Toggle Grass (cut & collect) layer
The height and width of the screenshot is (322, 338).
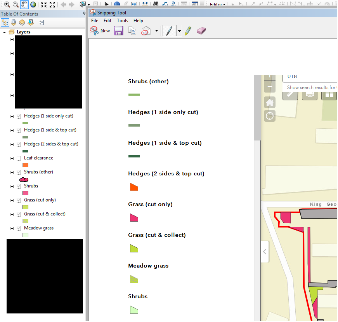[x=19, y=214]
